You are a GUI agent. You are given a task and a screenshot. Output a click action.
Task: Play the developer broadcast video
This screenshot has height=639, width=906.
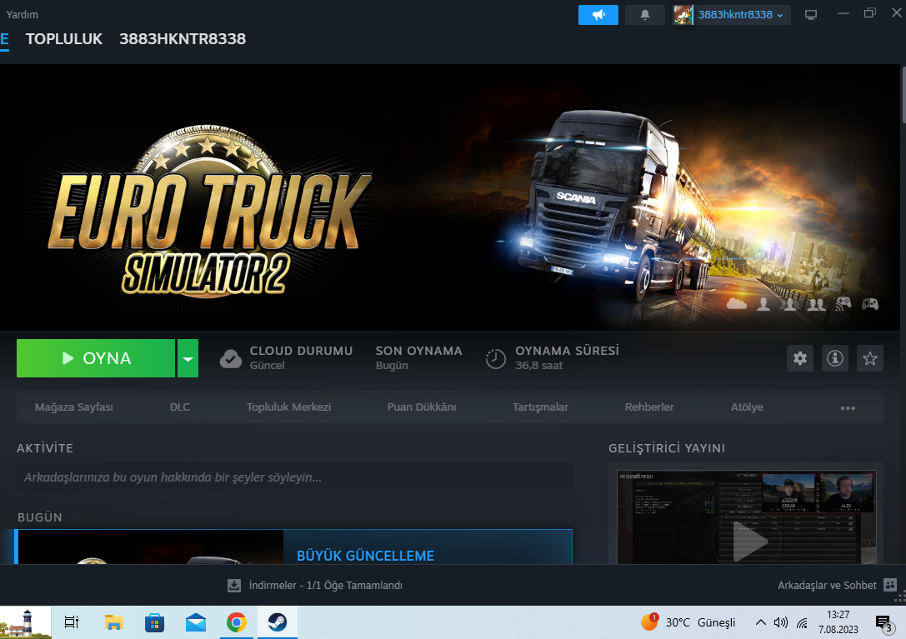pyautogui.click(x=747, y=542)
